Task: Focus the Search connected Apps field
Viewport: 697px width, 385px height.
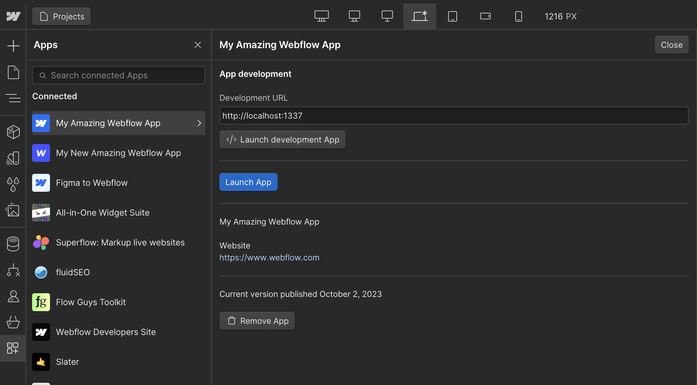Action: [x=119, y=75]
